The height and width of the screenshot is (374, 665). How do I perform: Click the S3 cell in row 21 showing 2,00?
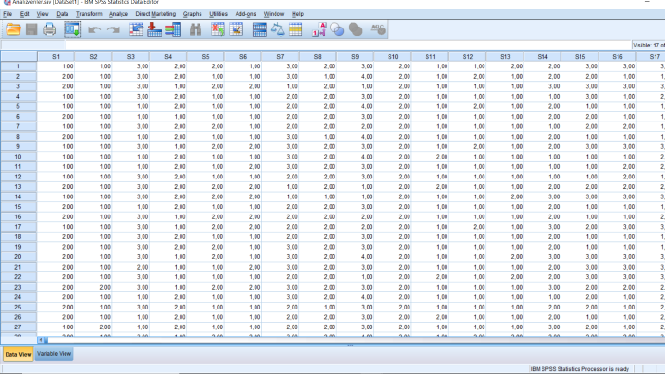pos(131,267)
